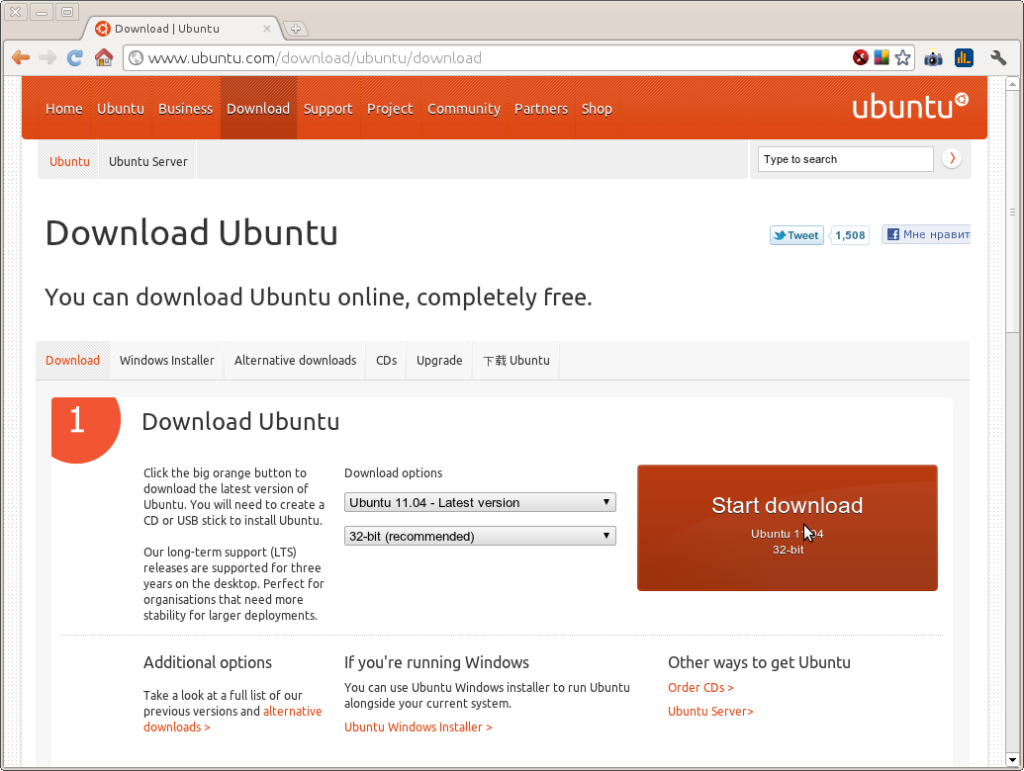Viewport: 1024px width, 771px height.
Task: Open a new tab with the plus button
Action: (x=296, y=29)
